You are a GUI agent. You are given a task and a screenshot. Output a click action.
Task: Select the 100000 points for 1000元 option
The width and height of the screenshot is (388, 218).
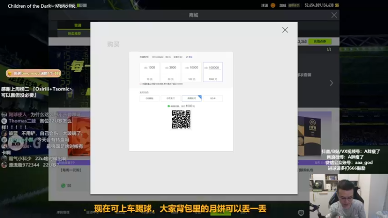click(x=213, y=72)
